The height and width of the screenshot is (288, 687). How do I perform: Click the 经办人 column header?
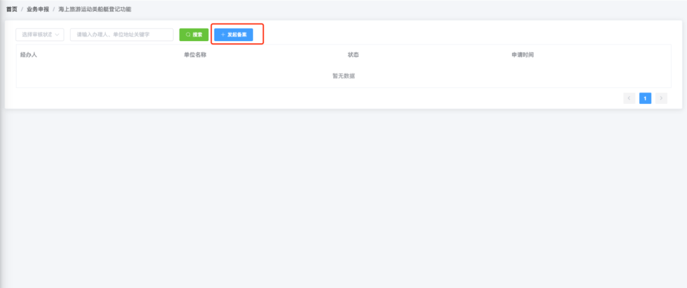click(x=29, y=55)
